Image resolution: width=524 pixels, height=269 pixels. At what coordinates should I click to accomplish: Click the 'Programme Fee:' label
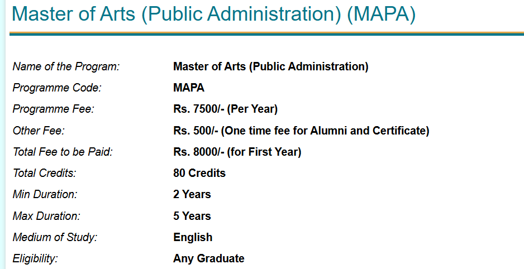point(53,109)
